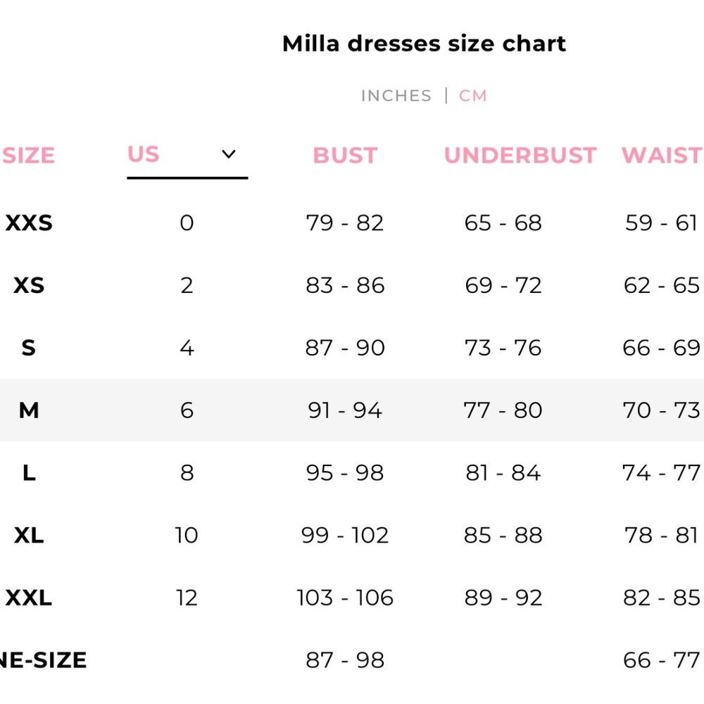Select the XS size row label
This screenshot has height=704, width=704.
coord(29,285)
